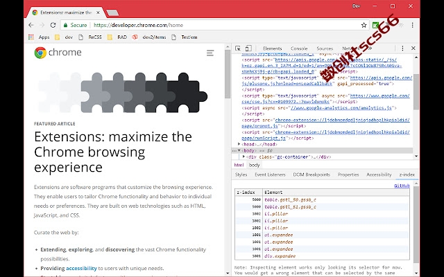444x277 pixels.
Task: Click the jigsaw puzzle banner image
Action: [123, 92]
